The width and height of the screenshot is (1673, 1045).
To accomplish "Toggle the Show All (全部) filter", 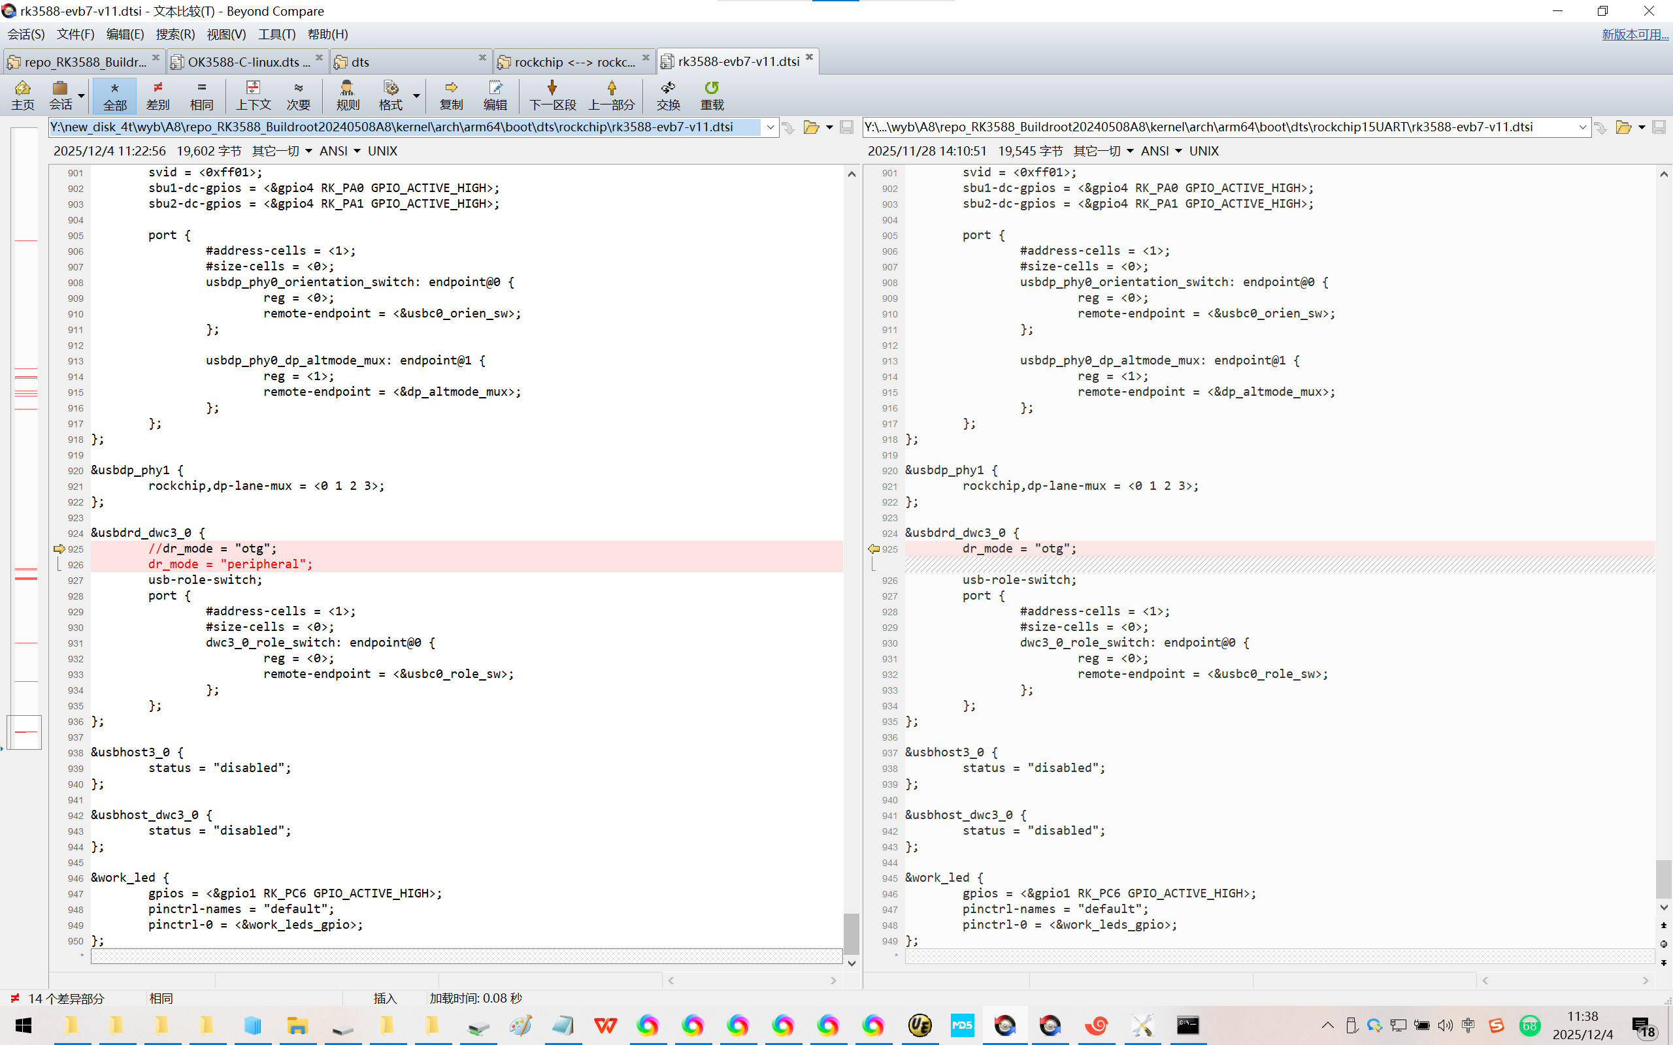I will 115,95.
